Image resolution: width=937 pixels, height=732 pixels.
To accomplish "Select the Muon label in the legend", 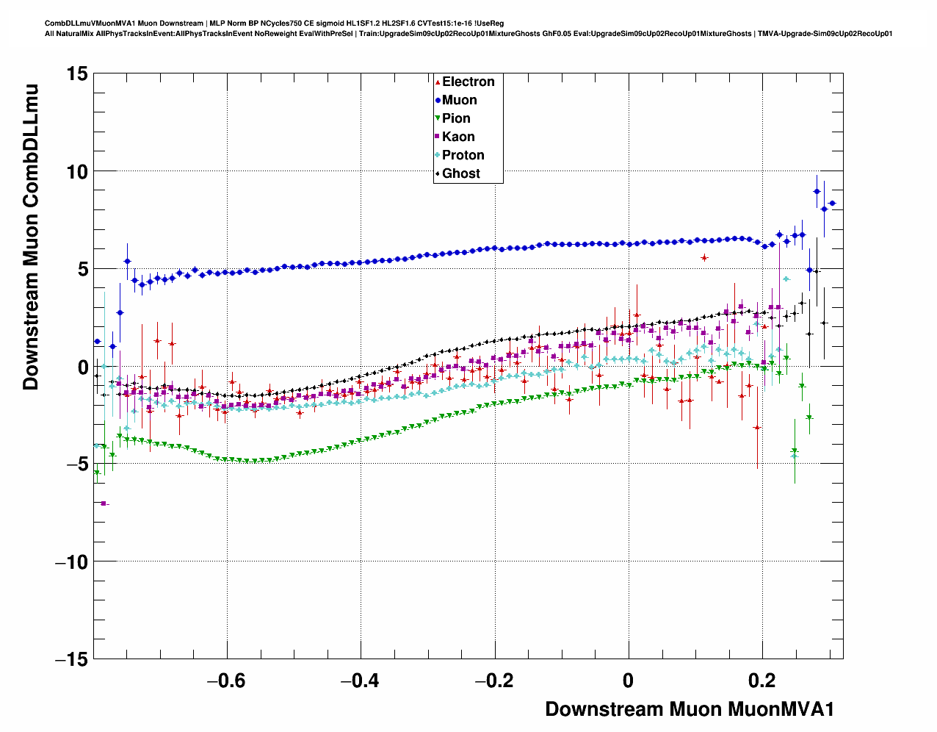I will coord(459,100).
